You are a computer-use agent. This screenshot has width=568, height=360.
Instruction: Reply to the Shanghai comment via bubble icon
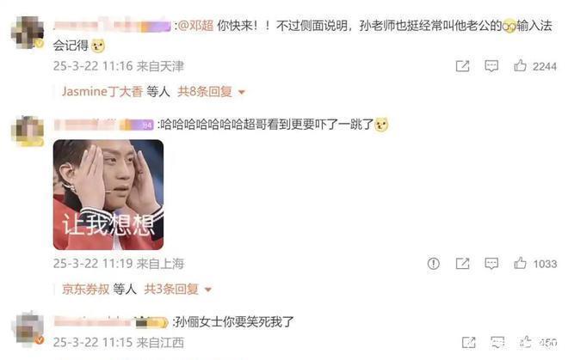click(x=491, y=263)
